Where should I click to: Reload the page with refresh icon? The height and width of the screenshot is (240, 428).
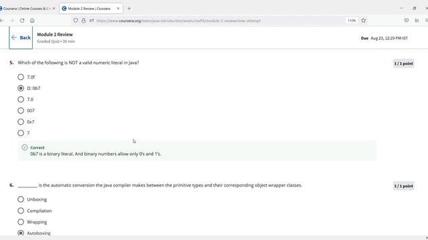(x=22, y=21)
